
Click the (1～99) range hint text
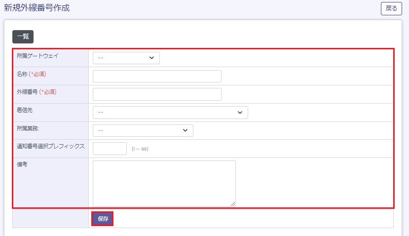[x=140, y=149]
